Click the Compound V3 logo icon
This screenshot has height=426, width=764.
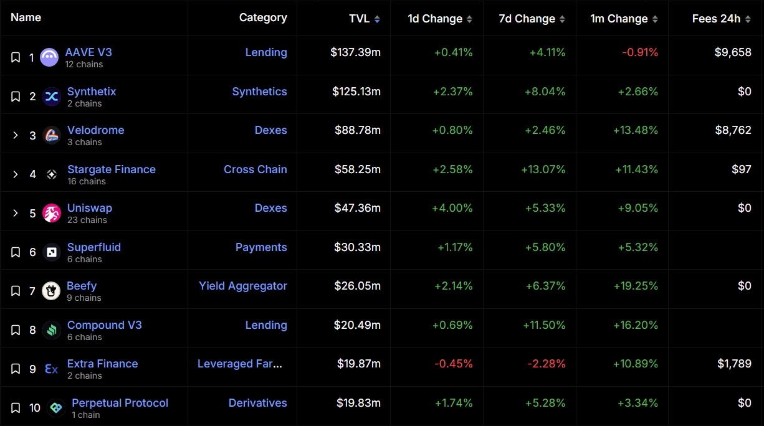52,330
